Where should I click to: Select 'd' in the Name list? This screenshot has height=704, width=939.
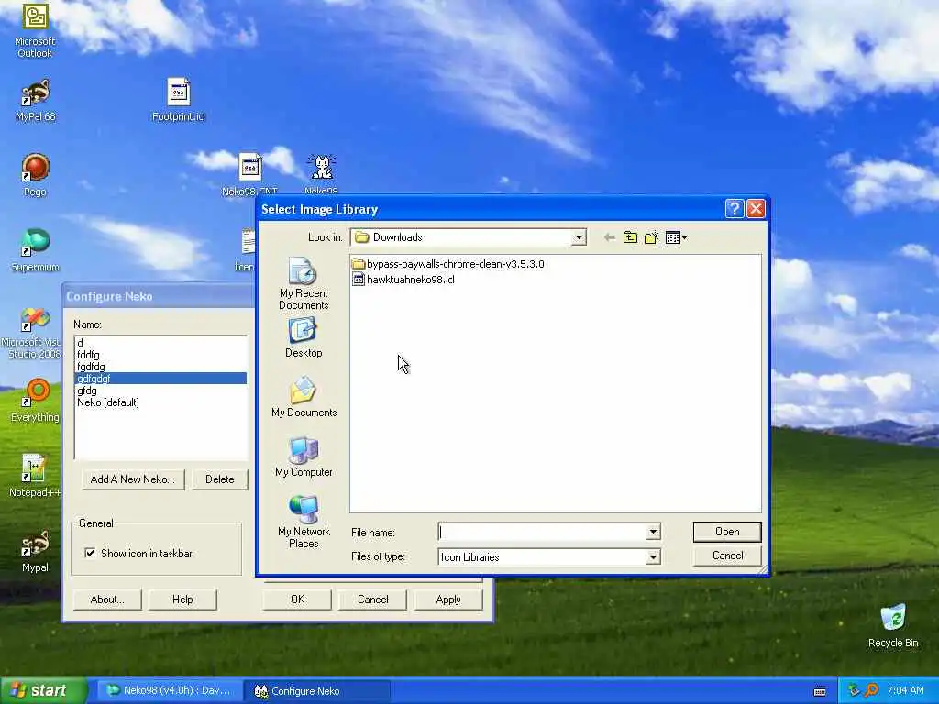[160, 343]
